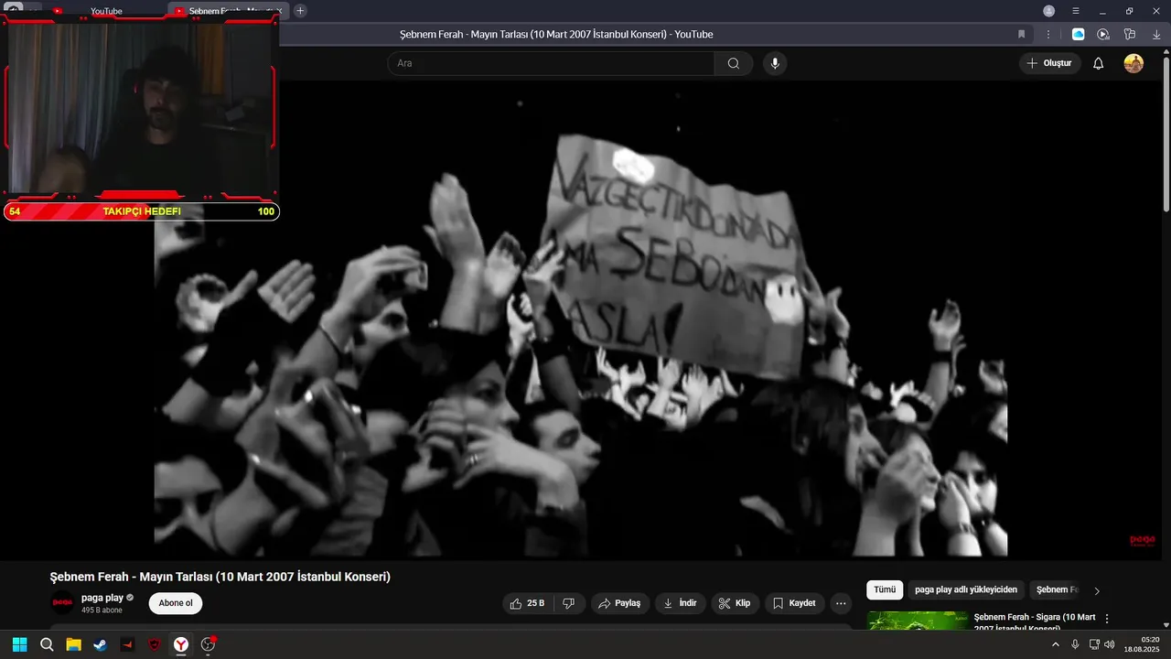Open volume control in system tray
The image size is (1171, 659).
1110,644
